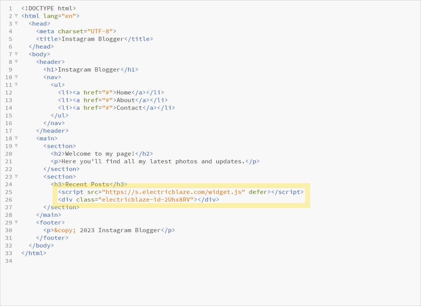The image size is (421, 306).
Task: Collapse the ul fold arrow on line 11
Action: 16,85
